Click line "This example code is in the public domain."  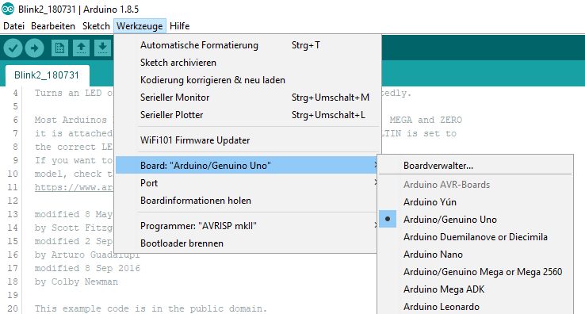tap(151, 308)
